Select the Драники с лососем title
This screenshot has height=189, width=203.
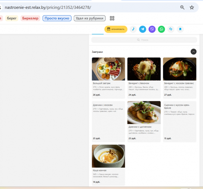[x=103, y=105]
